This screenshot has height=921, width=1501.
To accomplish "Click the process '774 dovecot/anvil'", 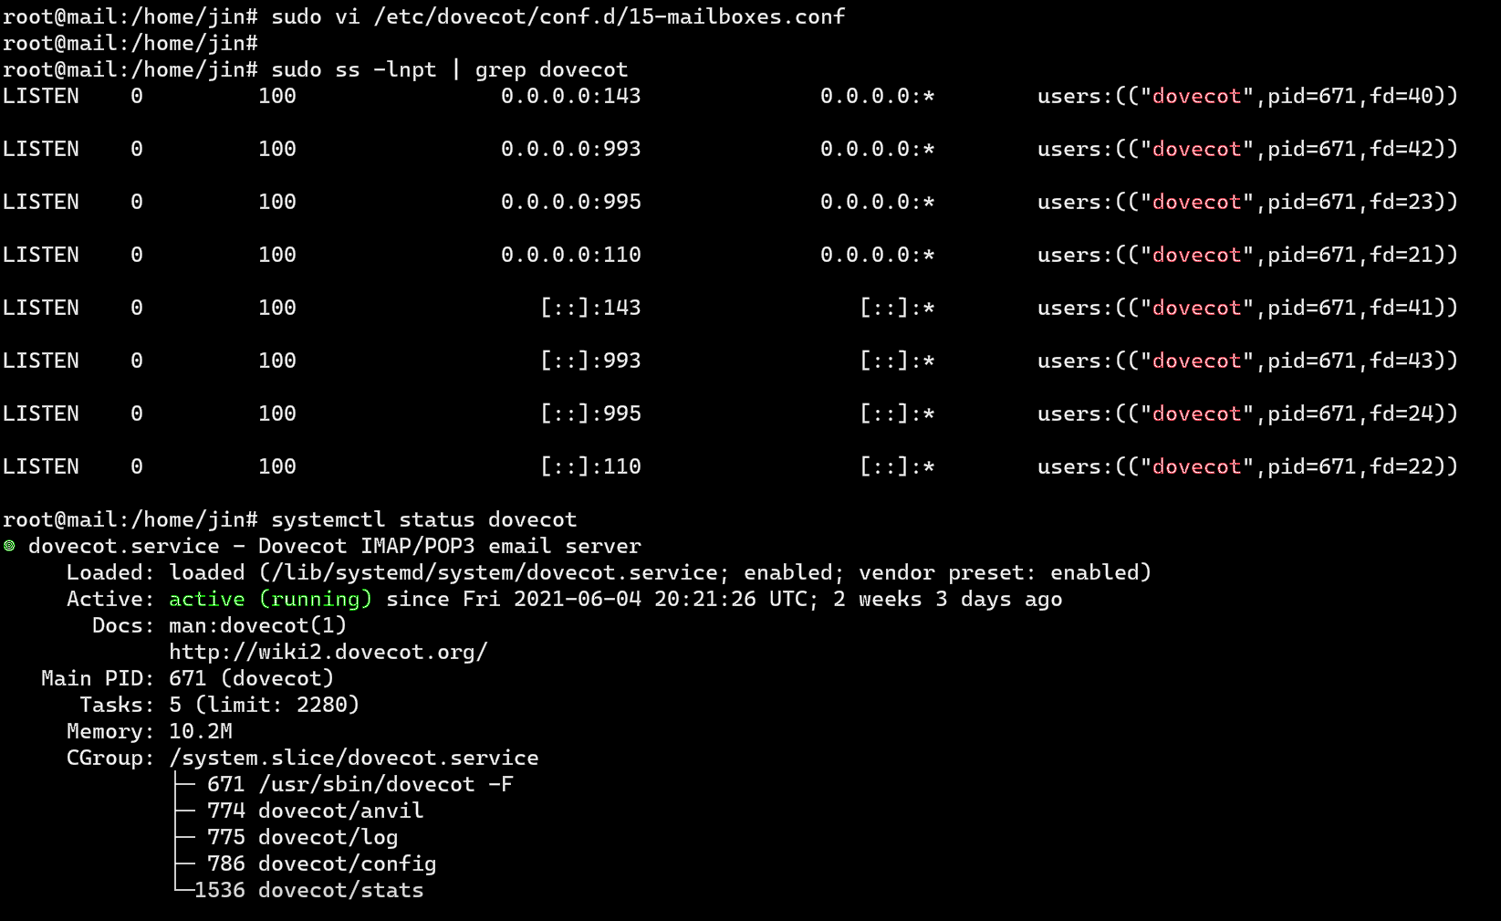I will click(316, 811).
